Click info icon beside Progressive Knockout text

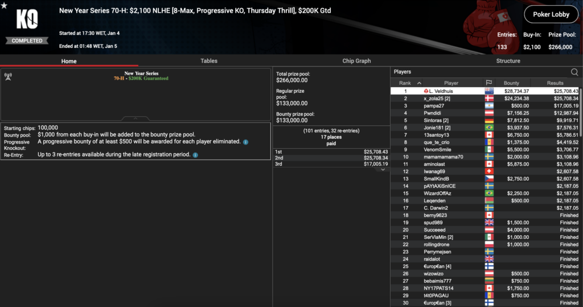click(245, 142)
